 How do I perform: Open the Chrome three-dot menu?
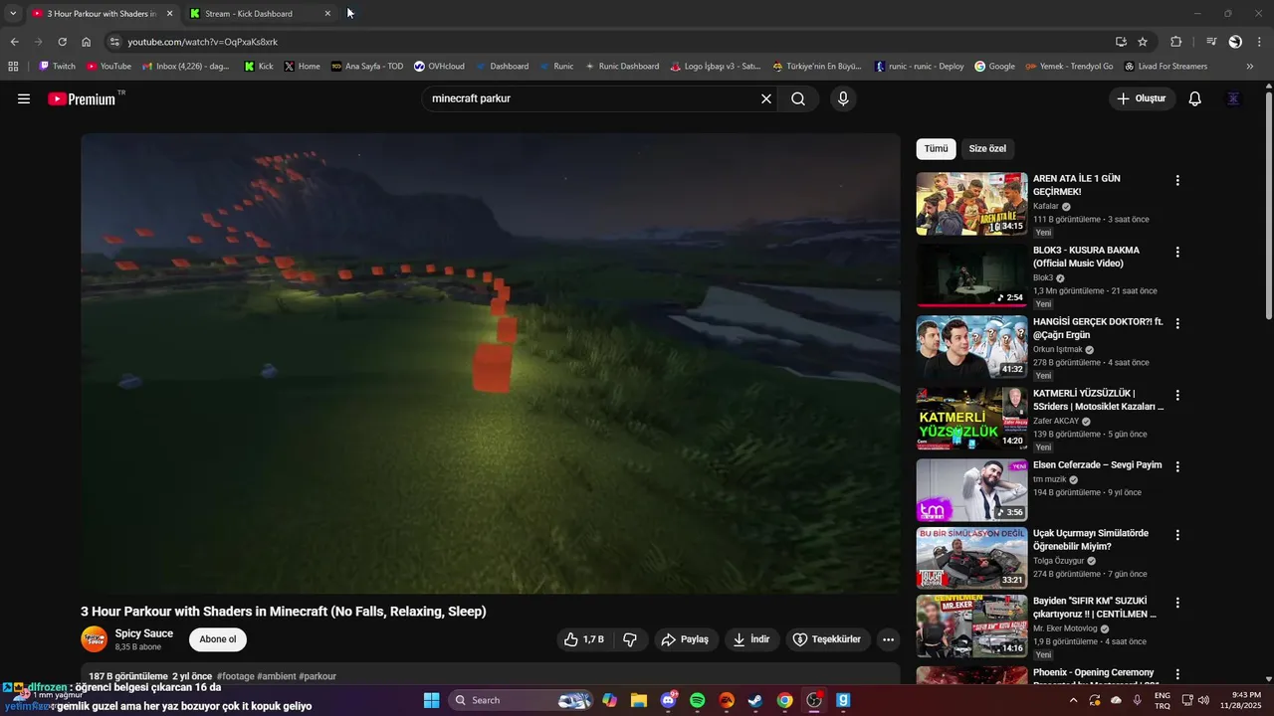[1260, 42]
